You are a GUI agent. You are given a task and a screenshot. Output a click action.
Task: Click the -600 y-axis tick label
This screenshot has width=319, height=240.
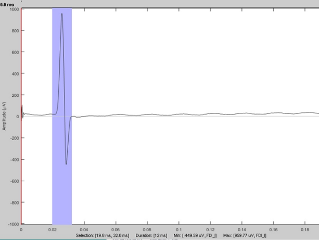(x=15, y=181)
